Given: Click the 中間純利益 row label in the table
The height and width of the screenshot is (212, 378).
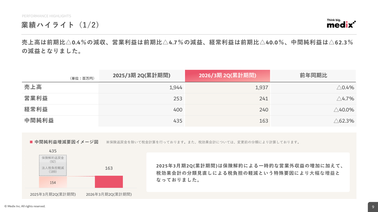Looking at the screenshot, I should click(x=39, y=120).
